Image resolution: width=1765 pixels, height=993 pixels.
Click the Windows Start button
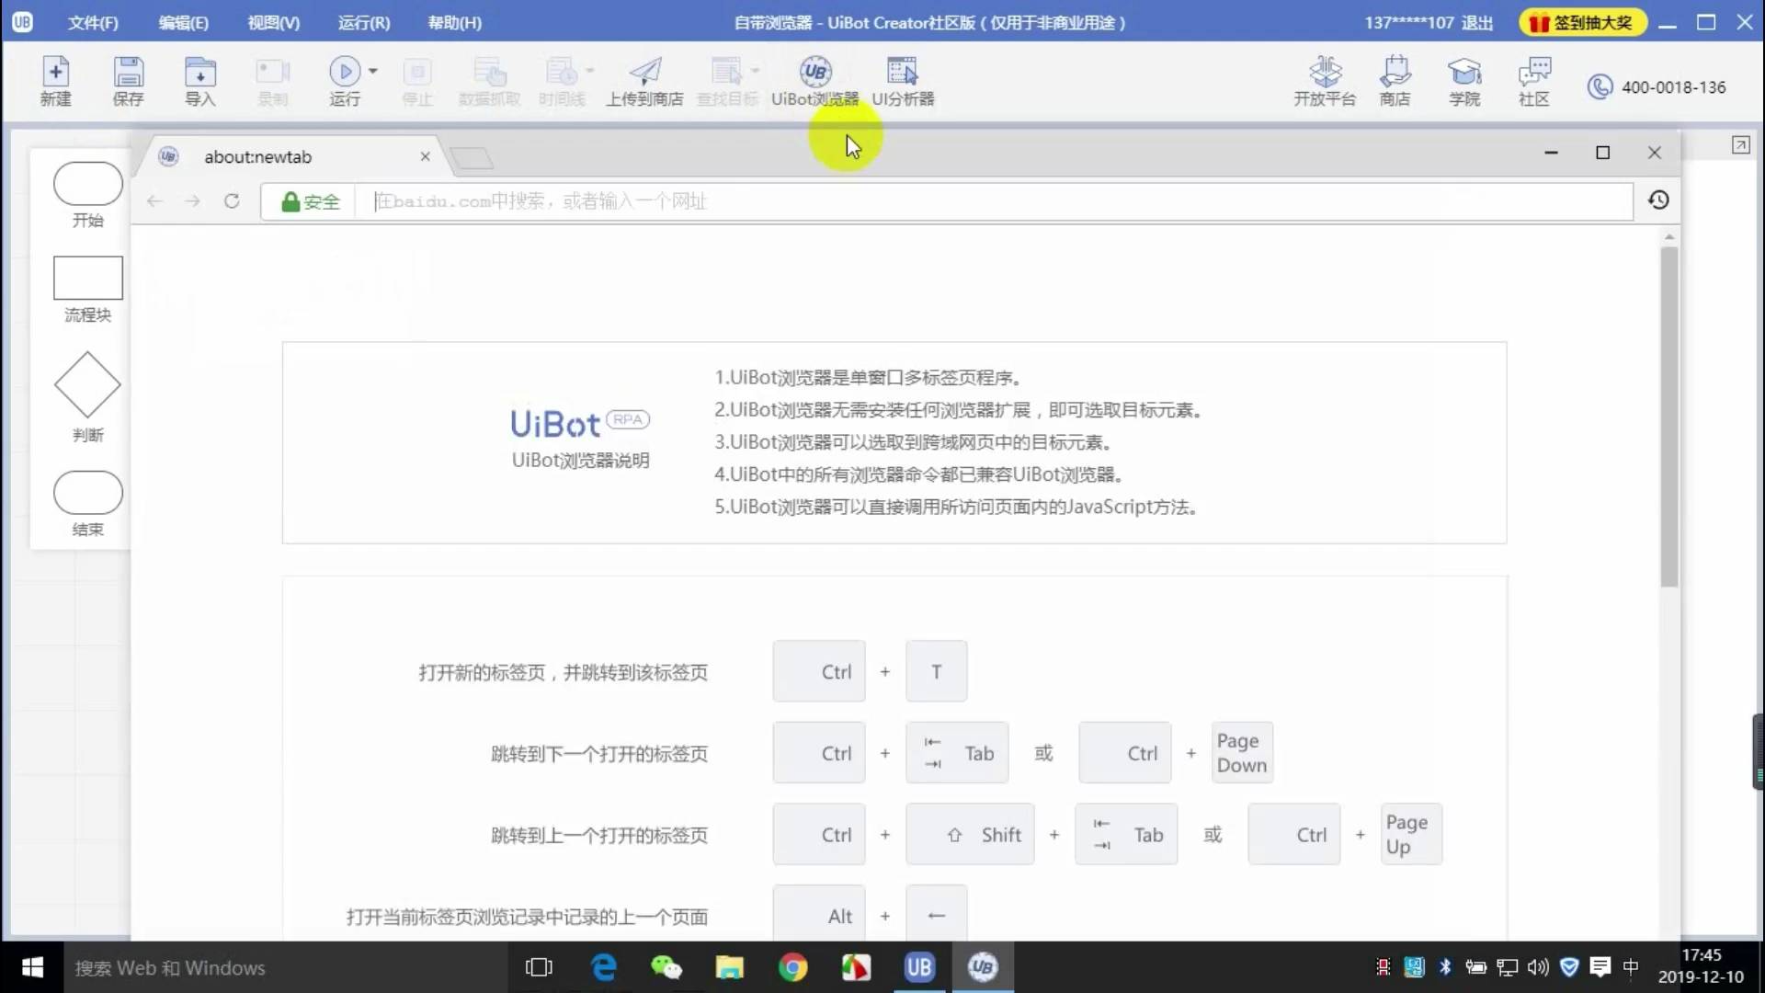[32, 967]
